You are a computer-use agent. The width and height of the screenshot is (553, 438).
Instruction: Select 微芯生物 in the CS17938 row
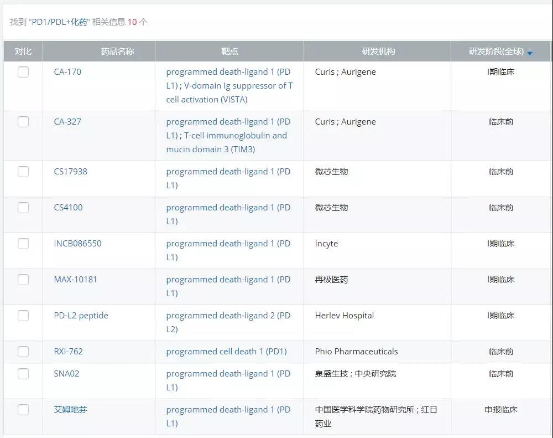pos(331,171)
